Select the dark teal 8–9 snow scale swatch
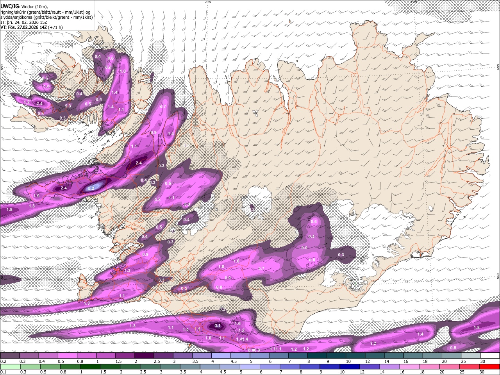The image size is (500, 375). [x=317, y=355]
